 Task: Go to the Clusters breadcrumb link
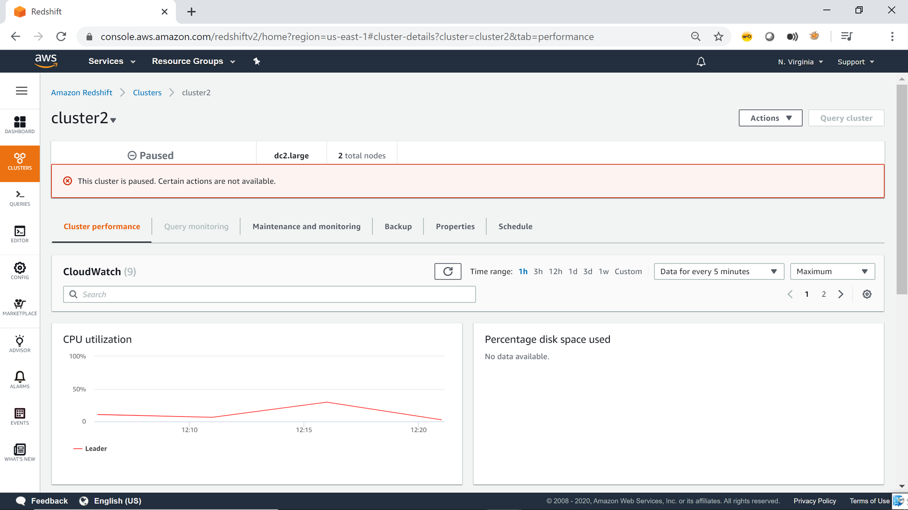[147, 92]
